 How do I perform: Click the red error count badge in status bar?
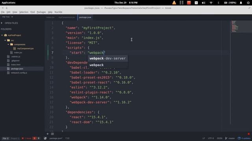tap(34, 138)
